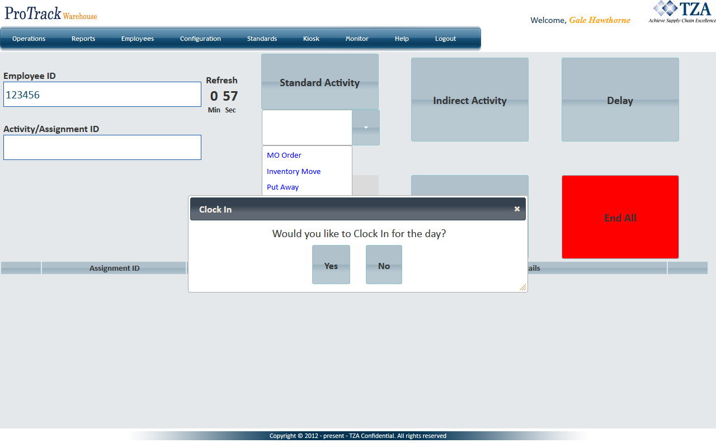
Task: Click the TZA company logo
Action: pos(681,12)
